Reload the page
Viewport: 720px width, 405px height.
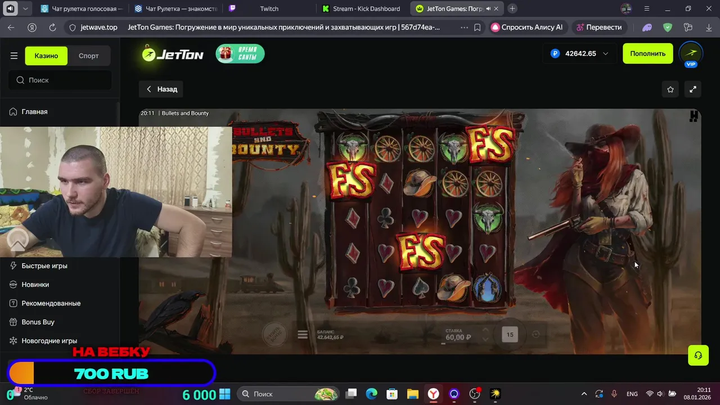coord(52,27)
